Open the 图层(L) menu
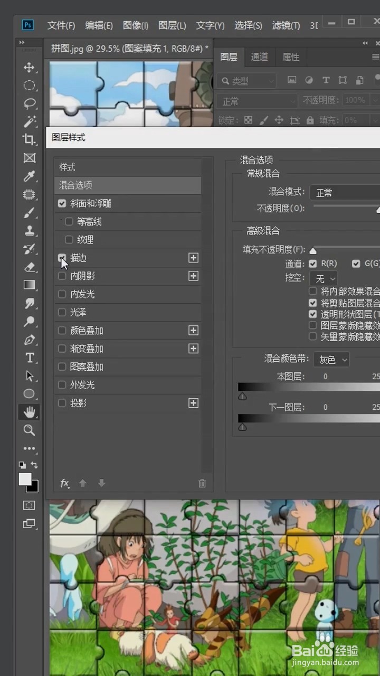Screen dimensions: 380x676 tap(172, 25)
